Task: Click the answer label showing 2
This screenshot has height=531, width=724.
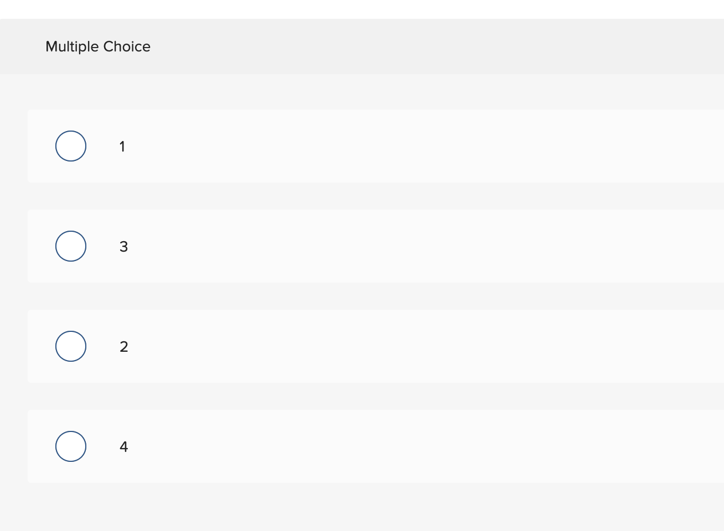Action: [123, 346]
